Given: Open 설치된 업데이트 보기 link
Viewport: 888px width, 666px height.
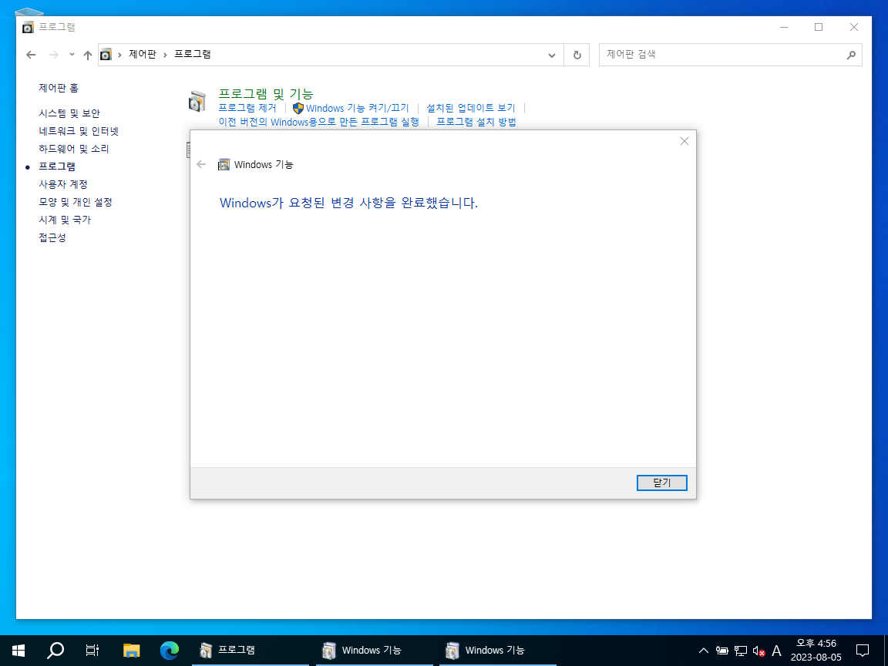Looking at the screenshot, I should (x=471, y=108).
